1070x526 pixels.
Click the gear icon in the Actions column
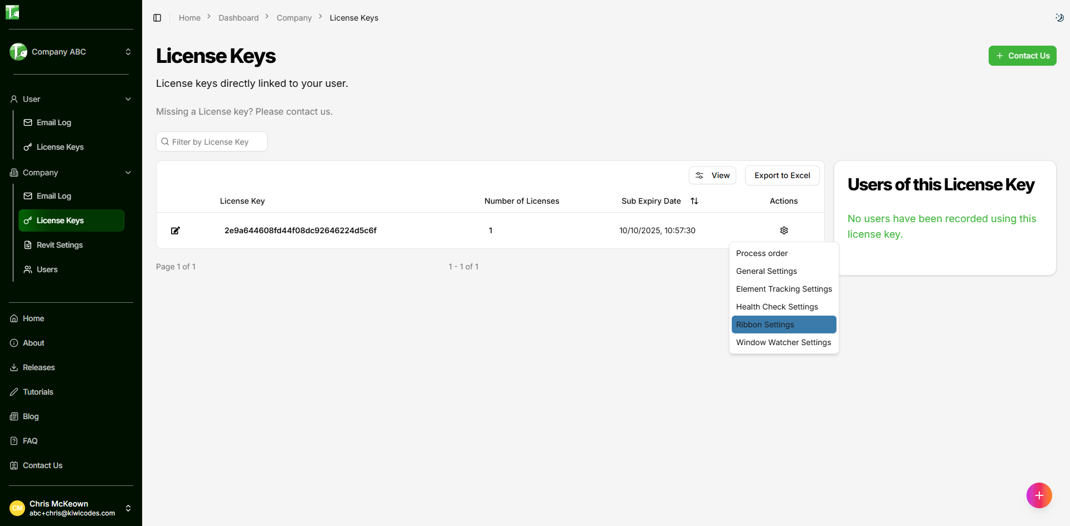click(784, 230)
